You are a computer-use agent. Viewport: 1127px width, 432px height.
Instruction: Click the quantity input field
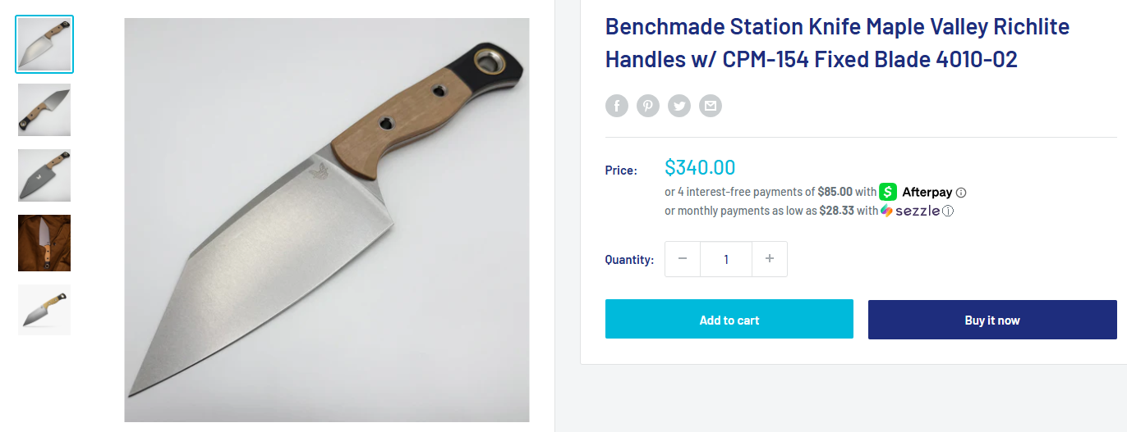726,259
